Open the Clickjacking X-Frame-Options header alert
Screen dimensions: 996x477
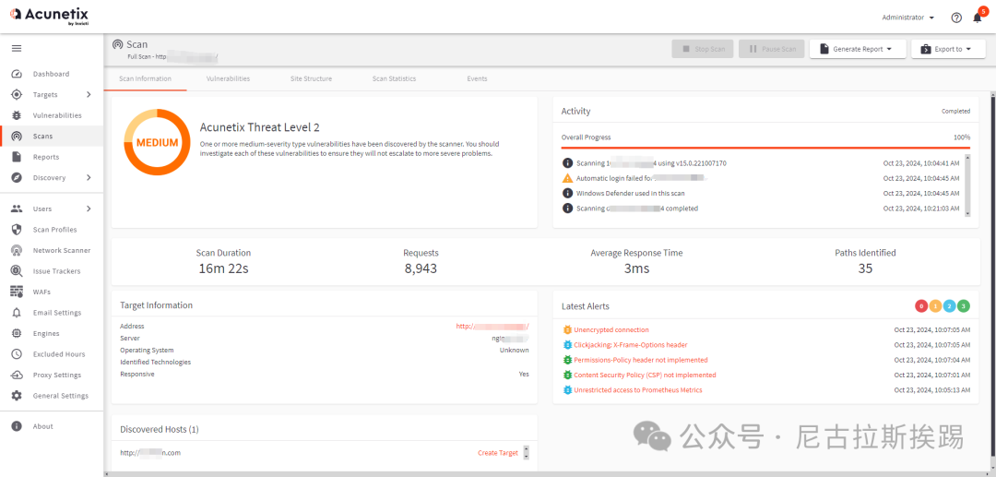click(x=630, y=345)
